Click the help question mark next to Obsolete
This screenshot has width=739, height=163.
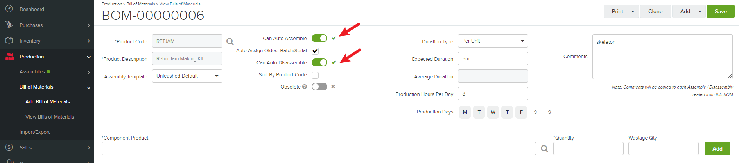click(x=305, y=87)
